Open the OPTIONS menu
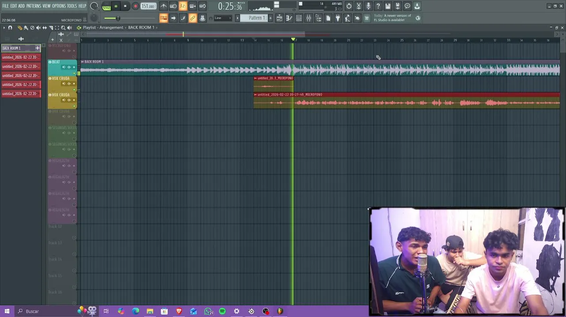The height and width of the screenshot is (317, 566). click(59, 6)
